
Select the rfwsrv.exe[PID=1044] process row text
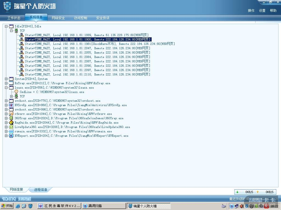63,114
